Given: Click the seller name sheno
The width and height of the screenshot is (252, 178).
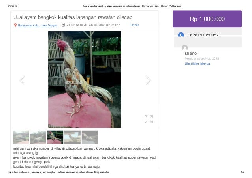Looking at the screenshot, I should point(191,54).
